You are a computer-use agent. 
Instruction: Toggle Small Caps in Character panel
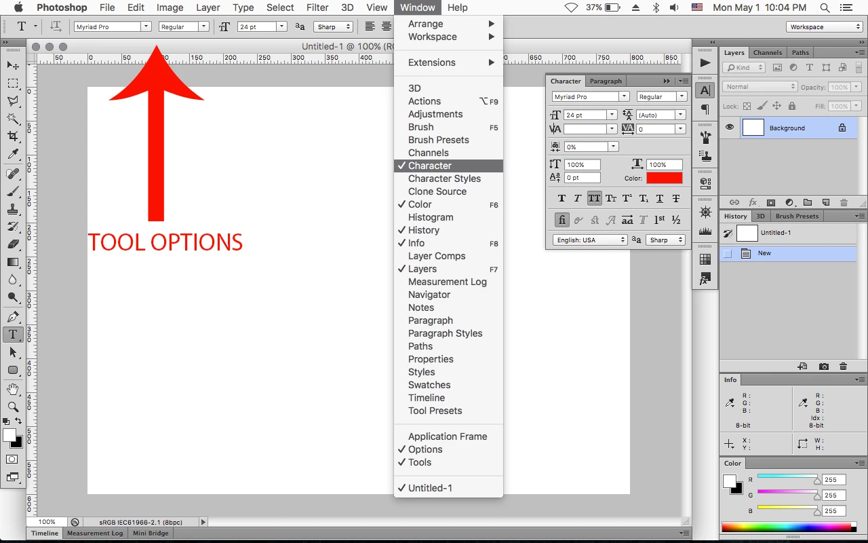[x=611, y=199]
